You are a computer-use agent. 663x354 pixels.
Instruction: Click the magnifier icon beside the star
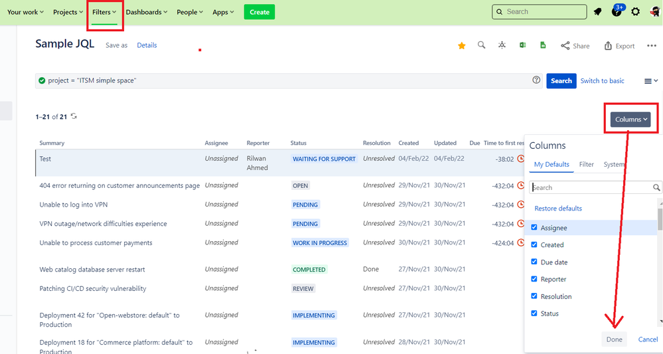(x=482, y=46)
